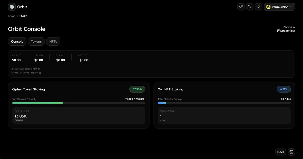
Task: Open the Cipher Owl Voting Program link
Action: click(26, 73)
